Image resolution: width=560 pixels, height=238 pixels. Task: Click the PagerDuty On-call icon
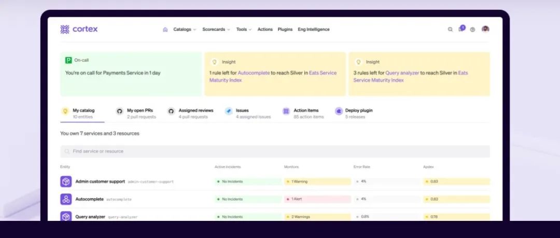click(x=68, y=60)
